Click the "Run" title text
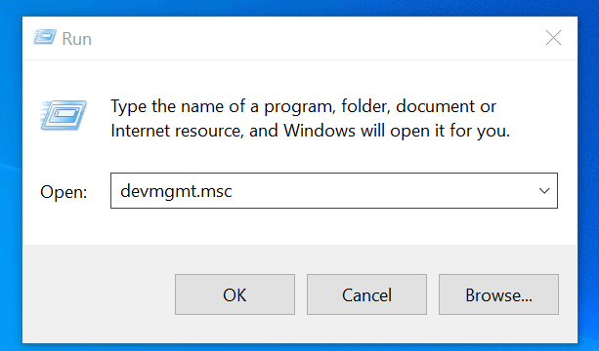 click(x=77, y=39)
